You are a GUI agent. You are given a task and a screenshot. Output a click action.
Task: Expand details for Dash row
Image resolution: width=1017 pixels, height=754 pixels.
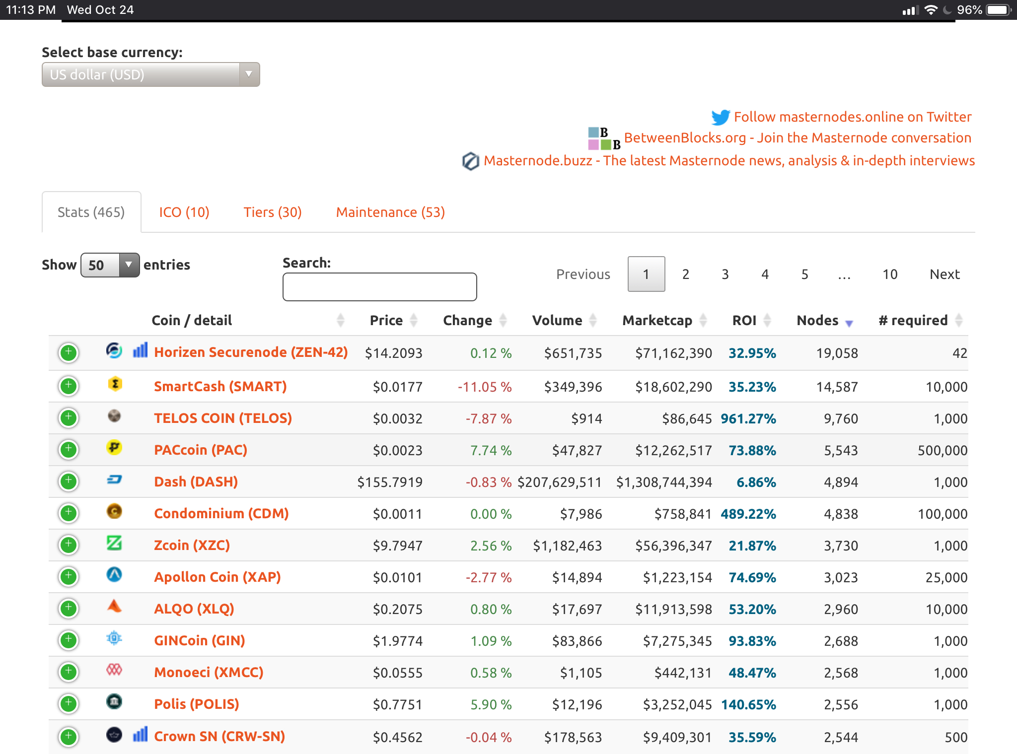click(x=69, y=481)
